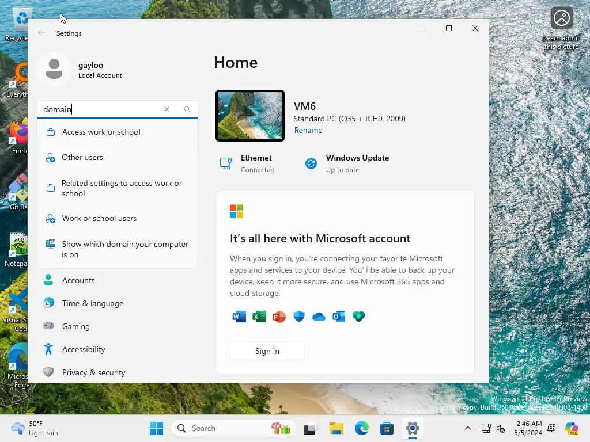
Task: Click the Outlook app icon
Action: point(339,317)
